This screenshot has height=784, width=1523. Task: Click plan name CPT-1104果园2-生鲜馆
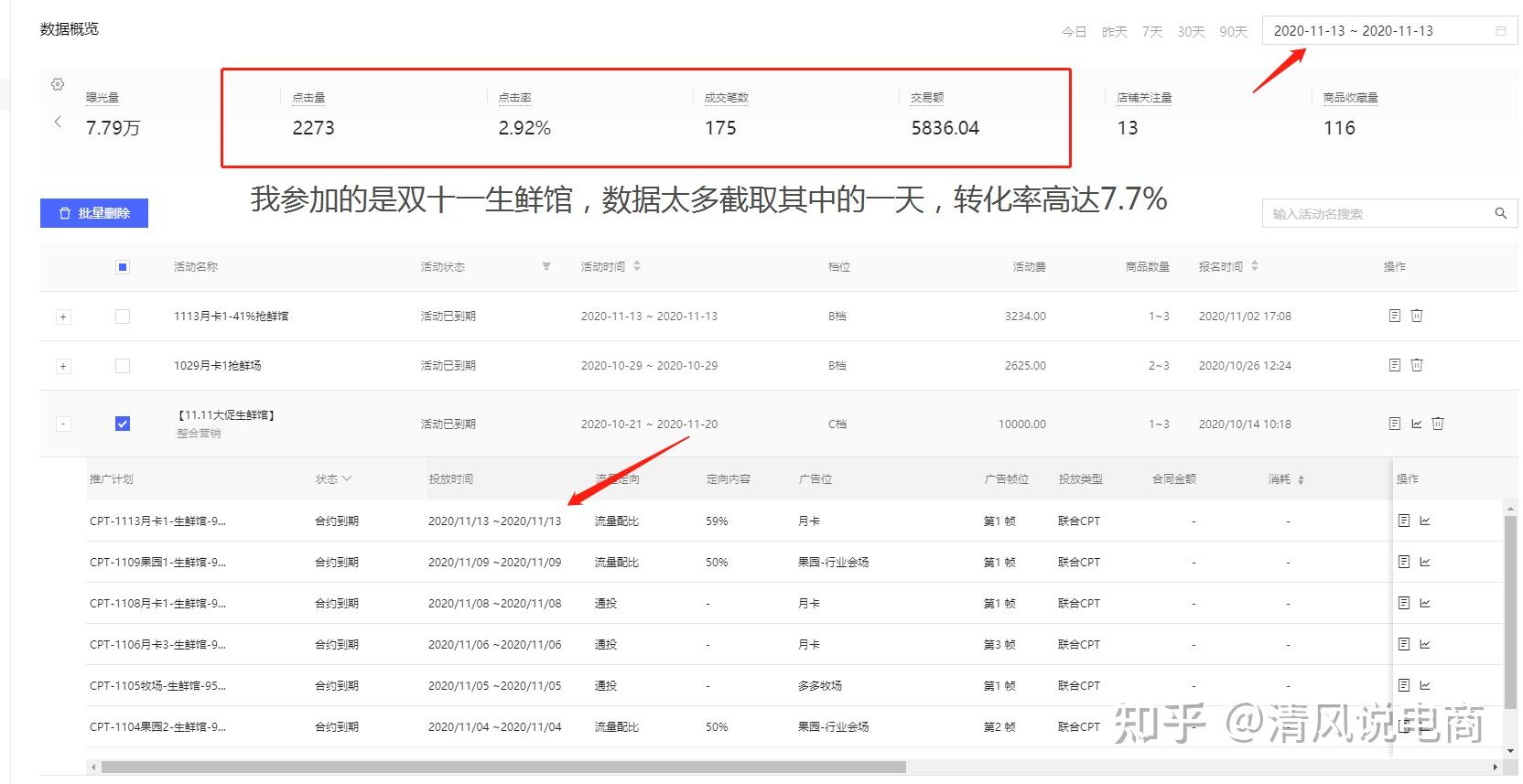point(157,726)
